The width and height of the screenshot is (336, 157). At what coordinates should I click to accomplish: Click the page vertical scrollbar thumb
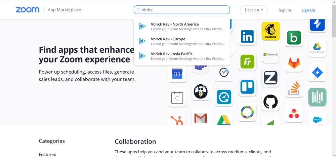pos(334,20)
